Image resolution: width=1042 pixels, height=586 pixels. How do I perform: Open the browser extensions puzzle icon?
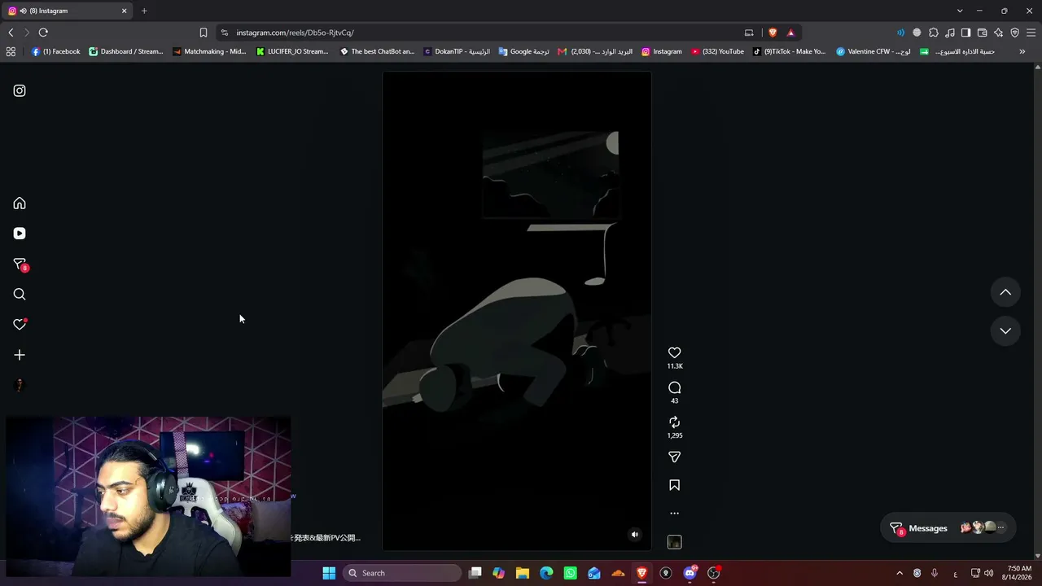tap(934, 33)
